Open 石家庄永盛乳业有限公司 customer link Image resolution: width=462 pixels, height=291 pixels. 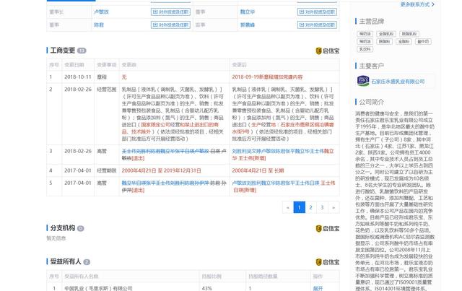[x=398, y=82]
